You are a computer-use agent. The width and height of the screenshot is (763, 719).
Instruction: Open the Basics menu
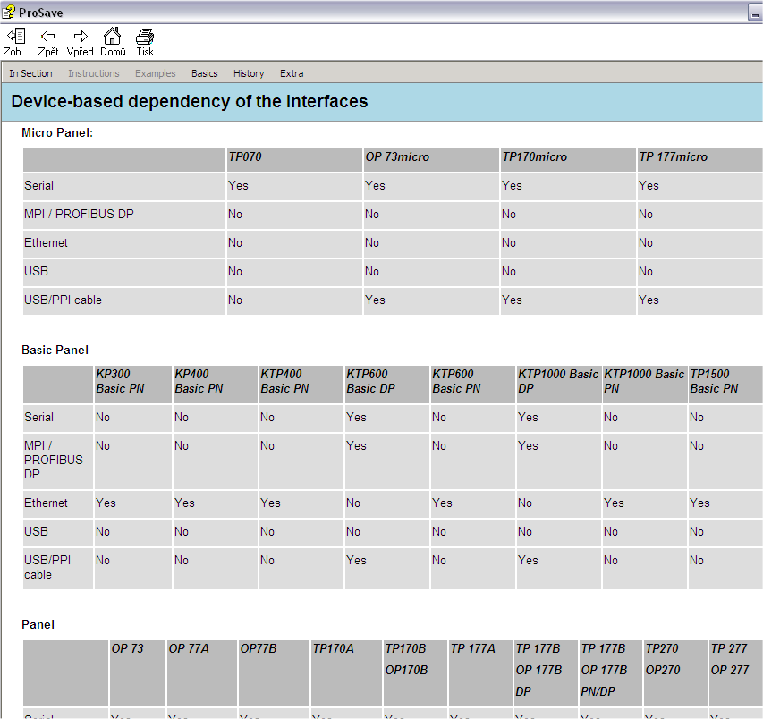point(204,73)
